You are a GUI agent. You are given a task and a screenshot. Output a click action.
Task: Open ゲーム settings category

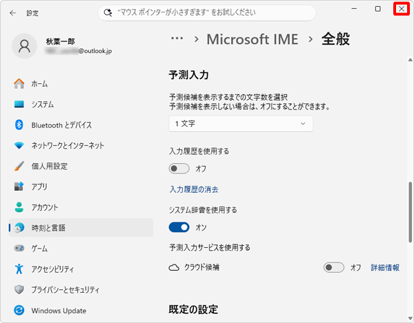(x=81, y=248)
